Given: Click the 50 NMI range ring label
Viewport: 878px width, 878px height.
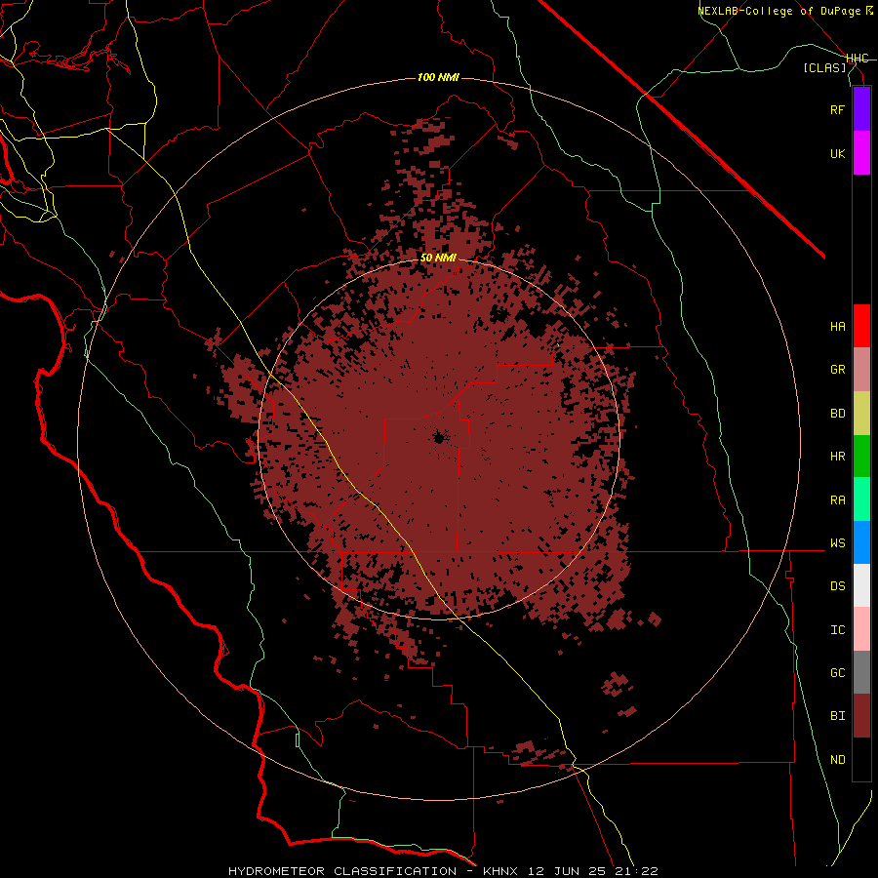Looking at the screenshot, I should 438,259.
